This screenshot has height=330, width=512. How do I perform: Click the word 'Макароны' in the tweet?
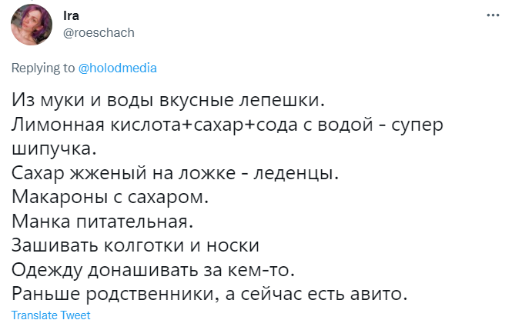coord(59,197)
